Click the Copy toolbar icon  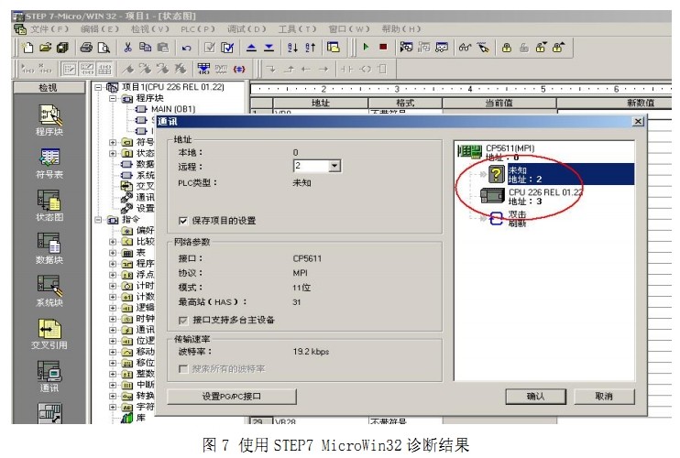(146, 48)
